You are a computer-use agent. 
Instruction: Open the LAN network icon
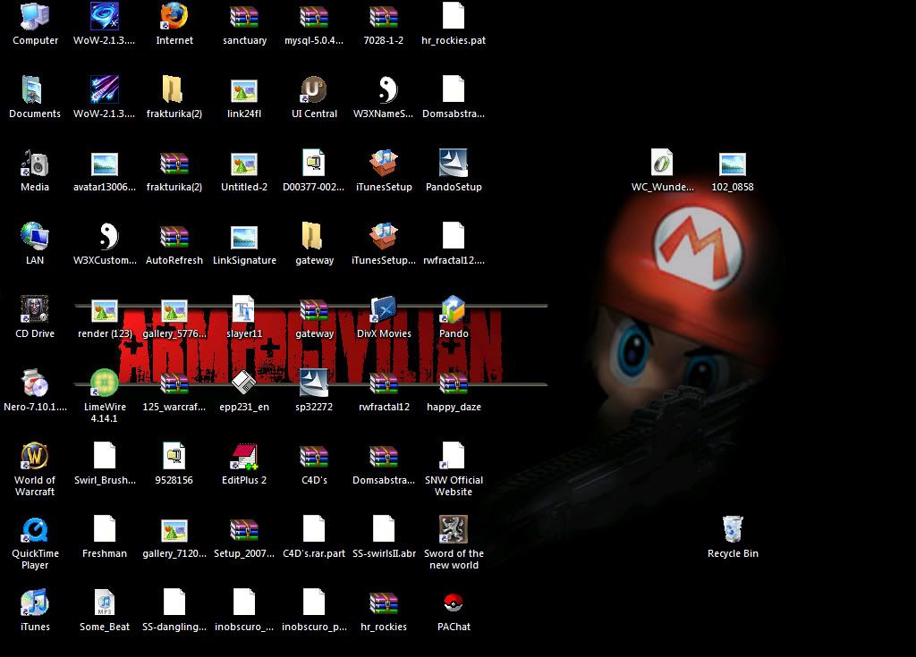pyautogui.click(x=35, y=237)
